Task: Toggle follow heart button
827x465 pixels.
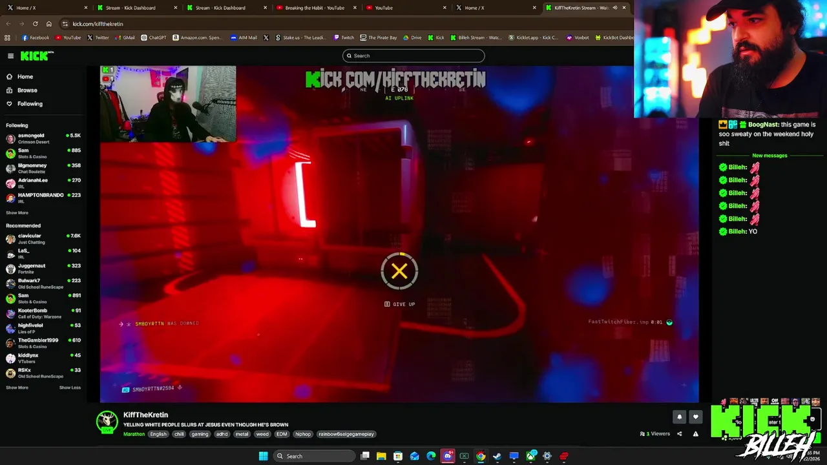Action: [696, 417]
